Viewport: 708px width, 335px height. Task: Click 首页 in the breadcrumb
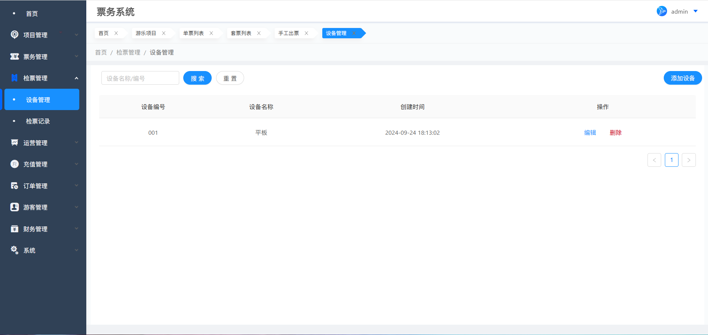point(101,52)
